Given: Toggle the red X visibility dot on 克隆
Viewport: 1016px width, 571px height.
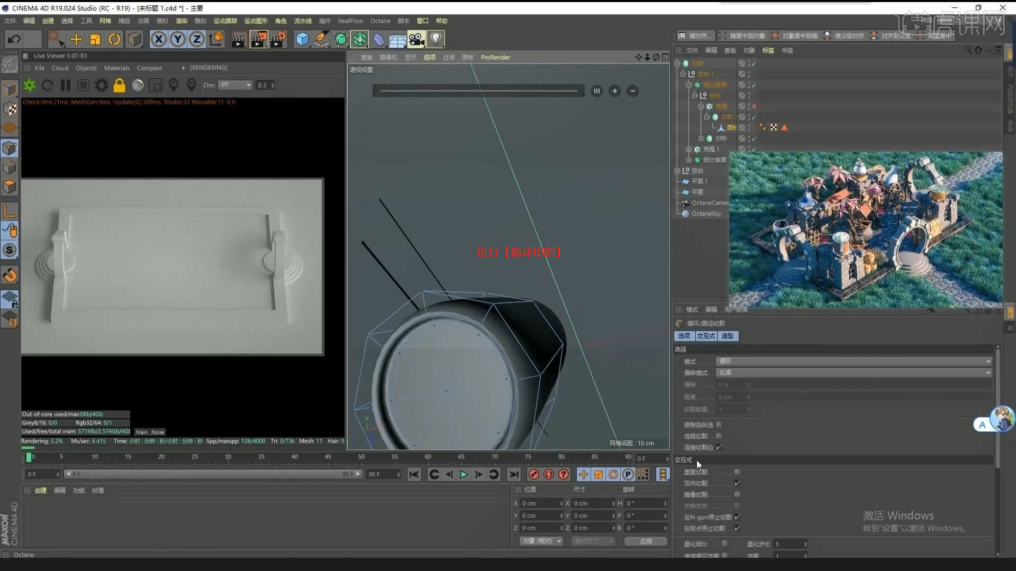Looking at the screenshot, I should pyautogui.click(x=755, y=106).
